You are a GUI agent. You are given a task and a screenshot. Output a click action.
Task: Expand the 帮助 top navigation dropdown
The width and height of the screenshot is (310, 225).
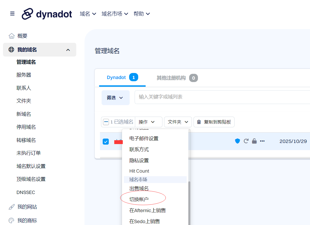point(142,14)
